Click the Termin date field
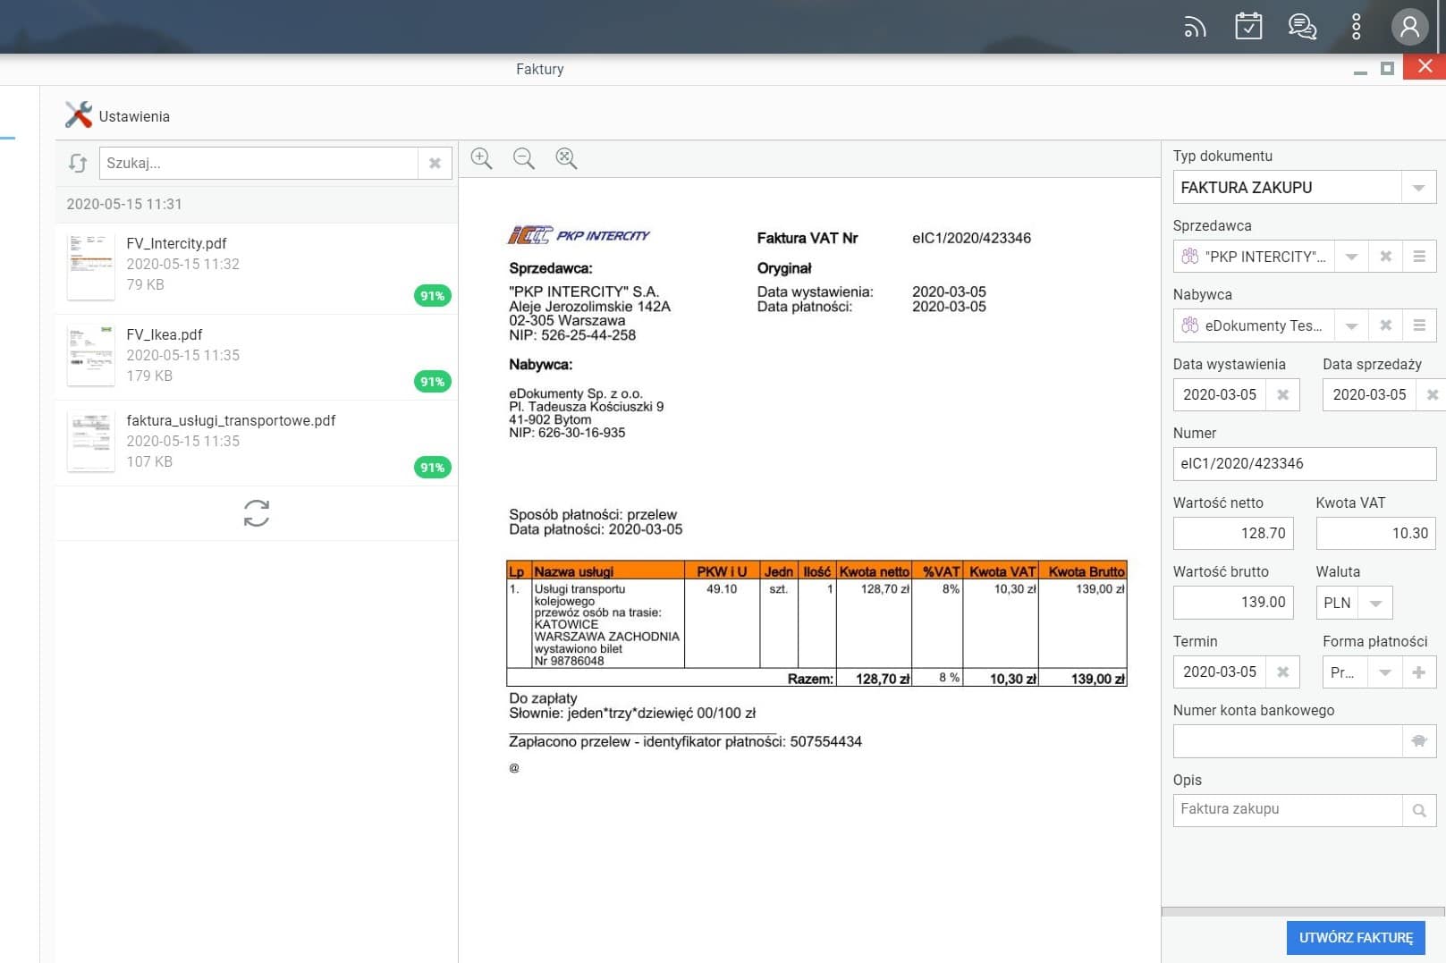 point(1220,672)
